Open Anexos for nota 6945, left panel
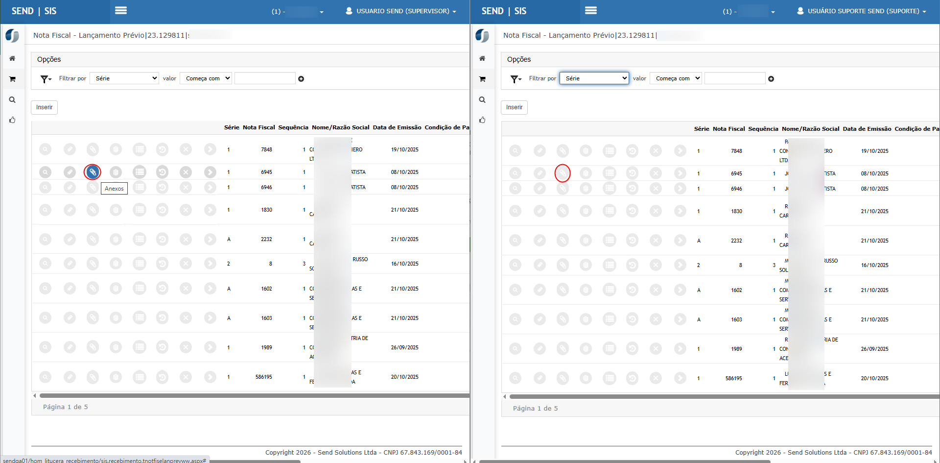Screen dimensions: 940x463 (93, 172)
